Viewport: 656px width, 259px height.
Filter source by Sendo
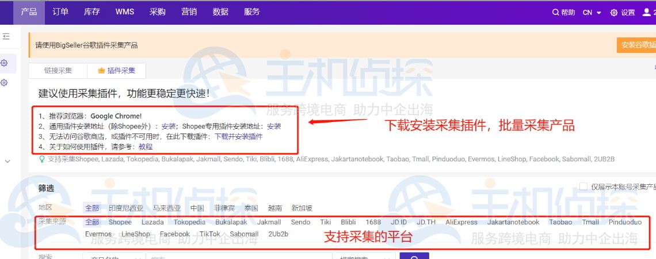(300, 222)
